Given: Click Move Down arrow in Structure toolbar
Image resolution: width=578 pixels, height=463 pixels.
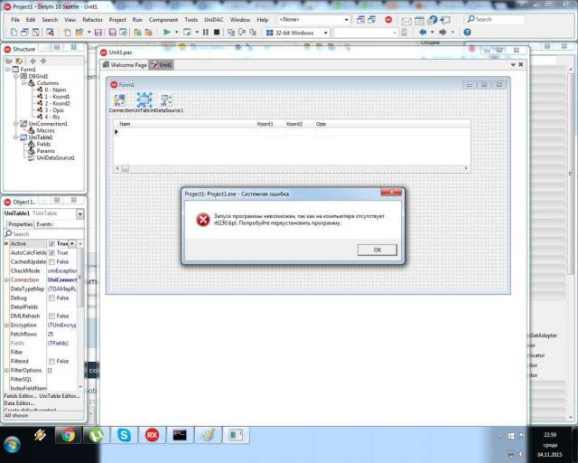Looking at the screenshot, I should [43, 61].
